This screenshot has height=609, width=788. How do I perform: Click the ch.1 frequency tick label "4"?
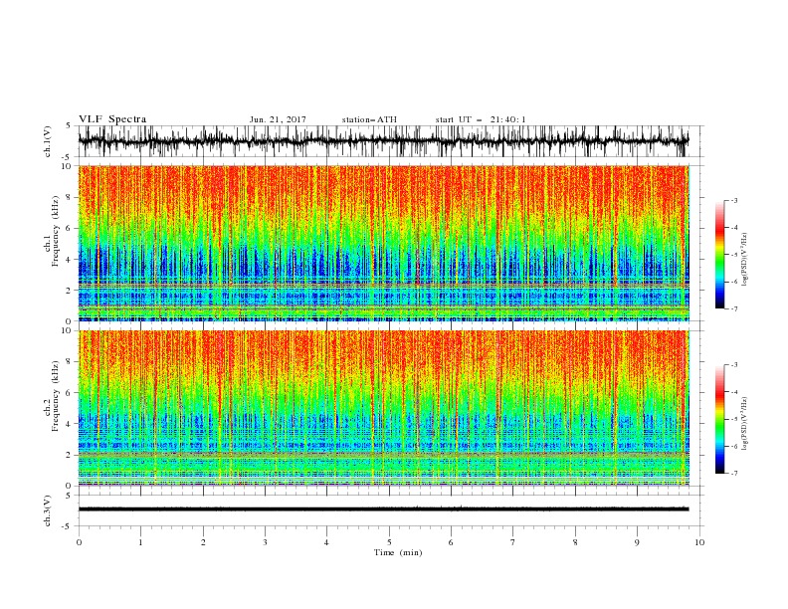(70, 260)
